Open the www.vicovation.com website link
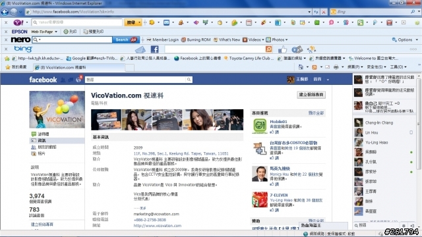This screenshot has height=237, width=422. pyautogui.click(x=158, y=226)
